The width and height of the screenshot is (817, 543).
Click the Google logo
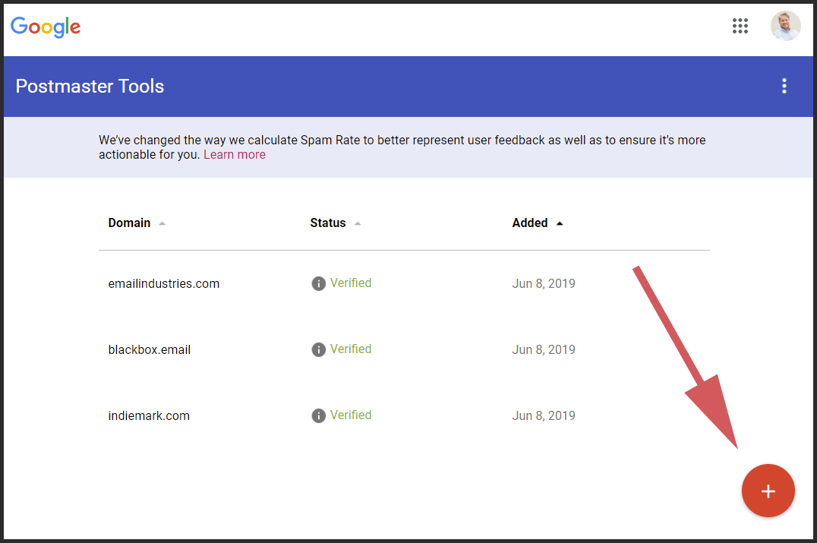pos(45,27)
